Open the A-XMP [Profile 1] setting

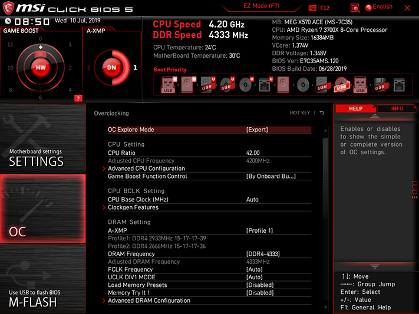210,230
